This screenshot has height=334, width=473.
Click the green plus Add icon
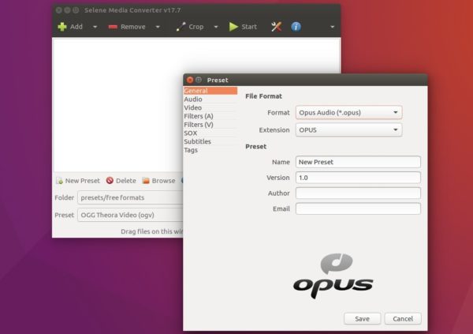pyautogui.click(x=62, y=27)
